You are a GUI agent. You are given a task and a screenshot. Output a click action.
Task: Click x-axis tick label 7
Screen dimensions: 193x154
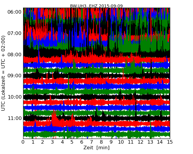pyautogui.click(x=91, y=142)
